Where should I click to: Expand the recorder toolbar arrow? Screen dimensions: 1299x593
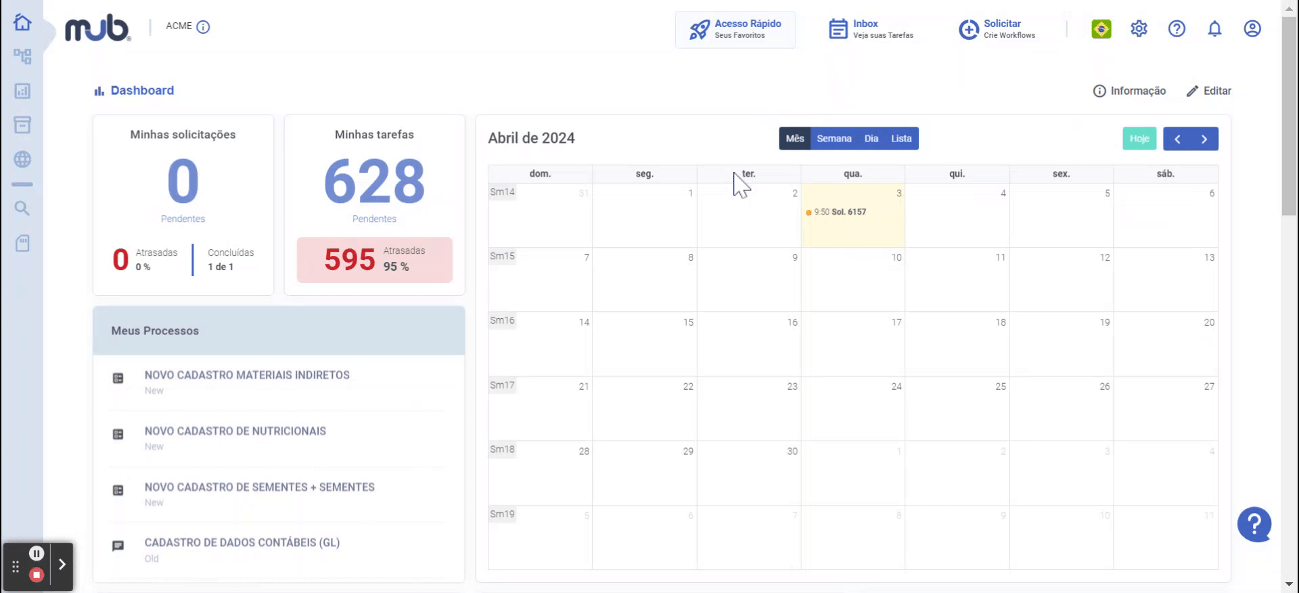pos(62,565)
